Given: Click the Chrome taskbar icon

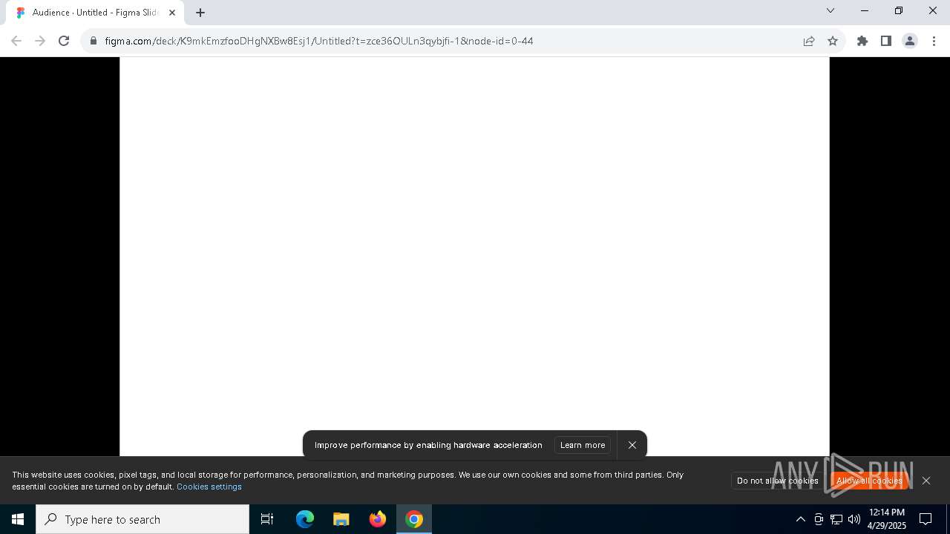Looking at the screenshot, I should (x=414, y=519).
